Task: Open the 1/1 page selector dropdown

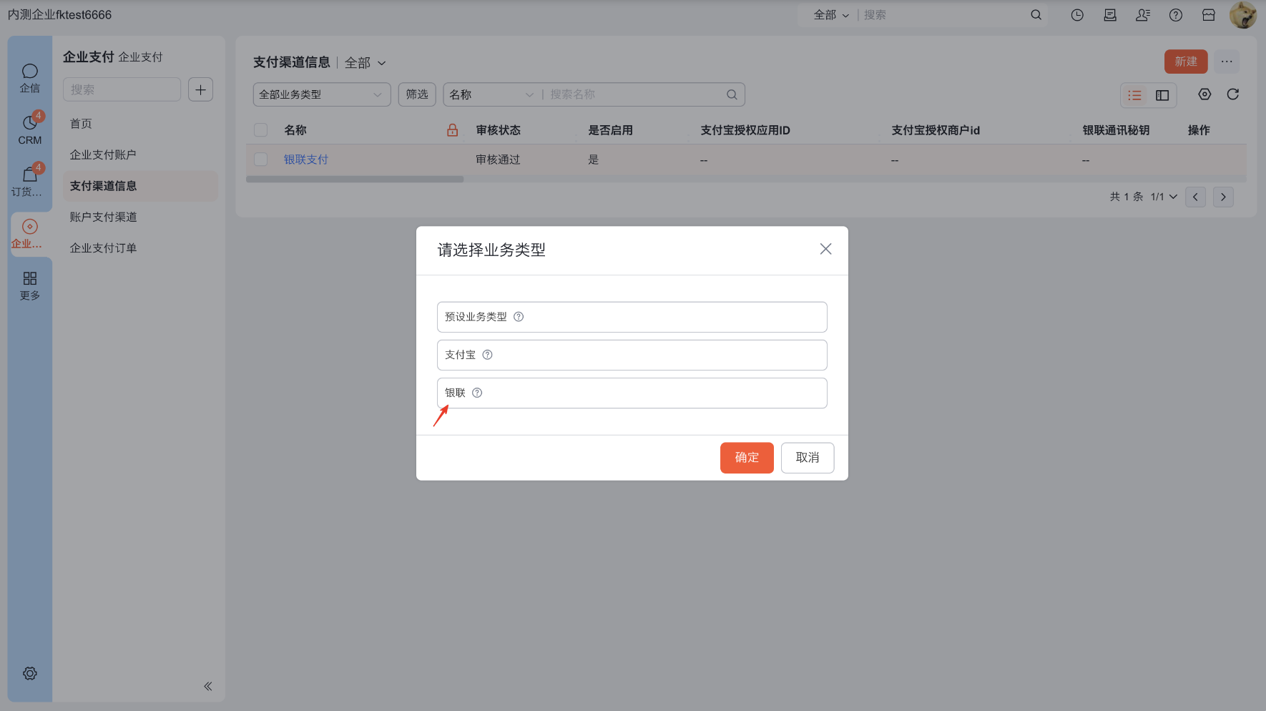Action: (1164, 197)
